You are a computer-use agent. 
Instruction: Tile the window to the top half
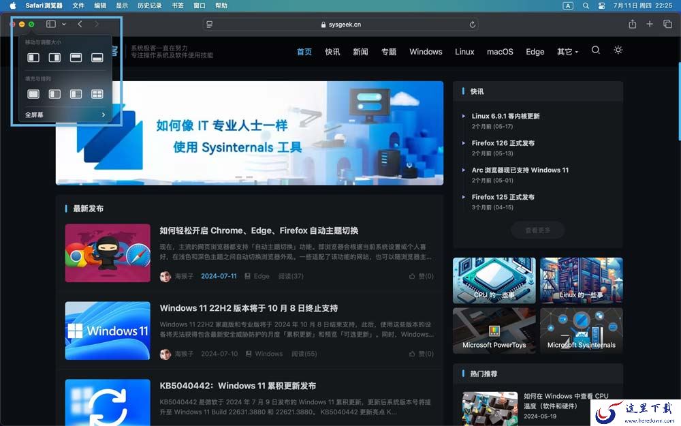[x=76, y=57]
